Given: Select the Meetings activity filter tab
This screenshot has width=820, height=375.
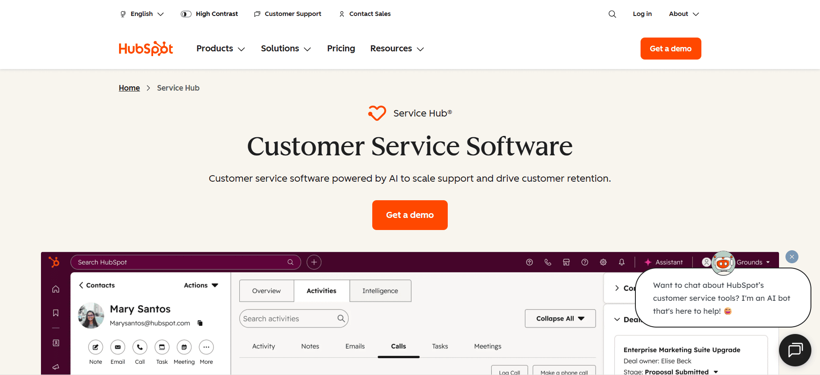Looking at the screenshot, I should 488,346.
